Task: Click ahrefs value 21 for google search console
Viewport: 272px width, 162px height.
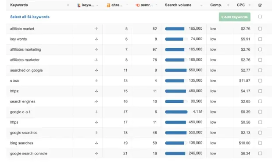Action: 125,153
